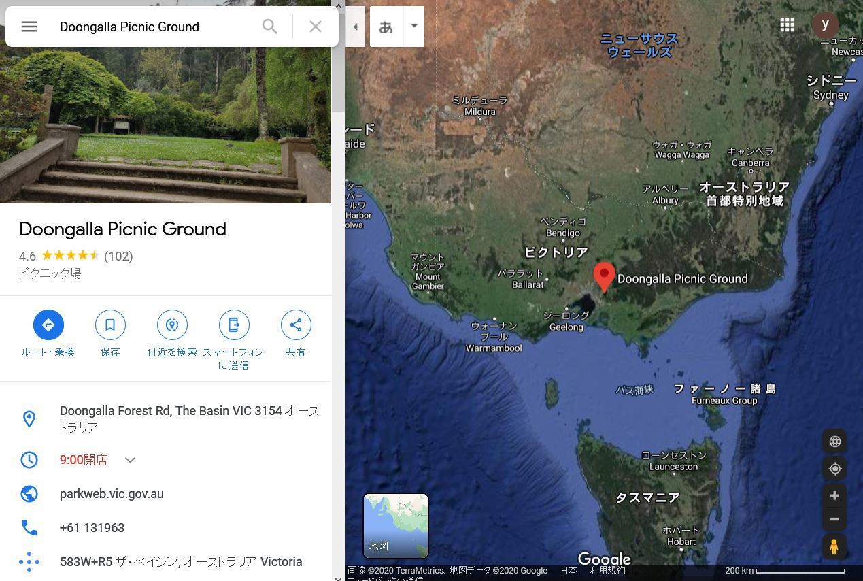This screenshot has width=863, height=581.
Task: Zoom out with the minus button
Action: (834, 520)
